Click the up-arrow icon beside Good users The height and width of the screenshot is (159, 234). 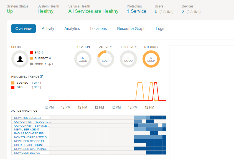click(49, 64)
